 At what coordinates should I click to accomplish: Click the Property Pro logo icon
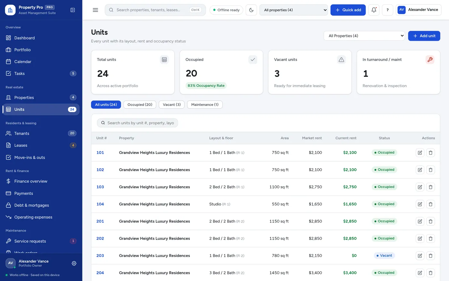pyautogui.click(x=10, y=10)
